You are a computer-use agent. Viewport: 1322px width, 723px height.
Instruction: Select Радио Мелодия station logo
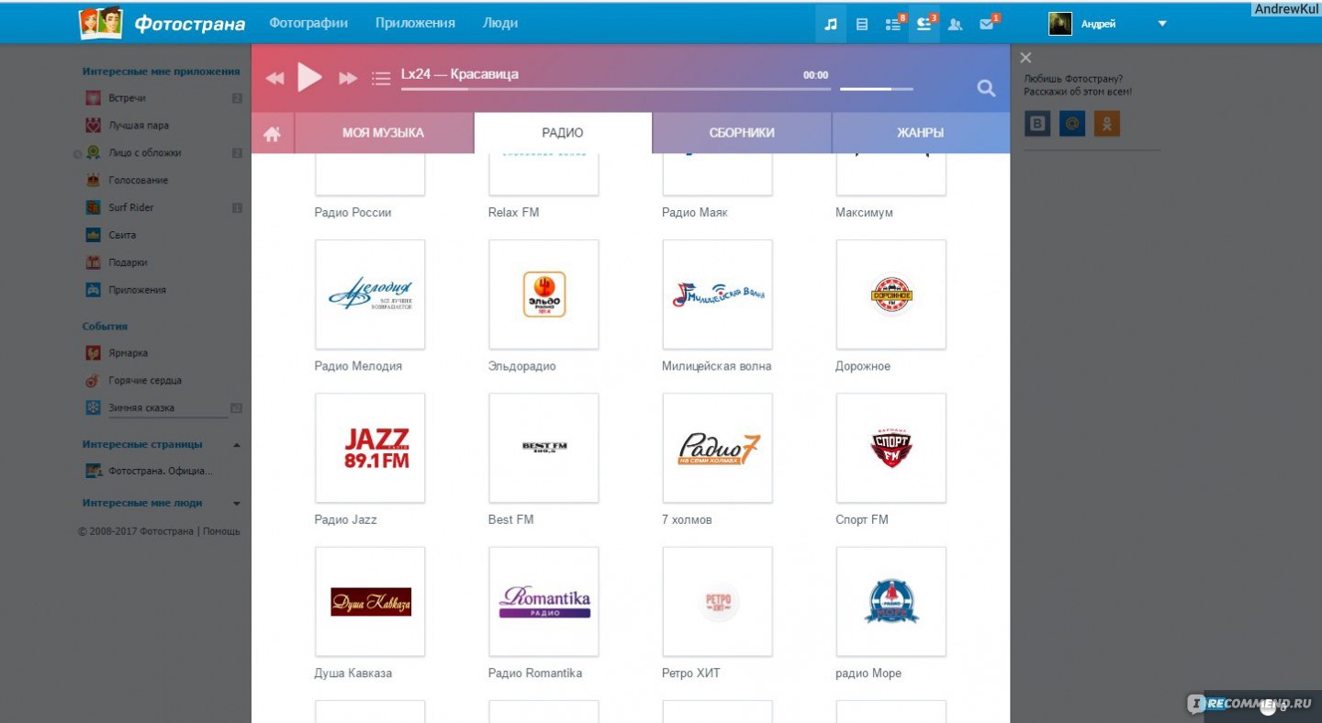tap(370, 295)
